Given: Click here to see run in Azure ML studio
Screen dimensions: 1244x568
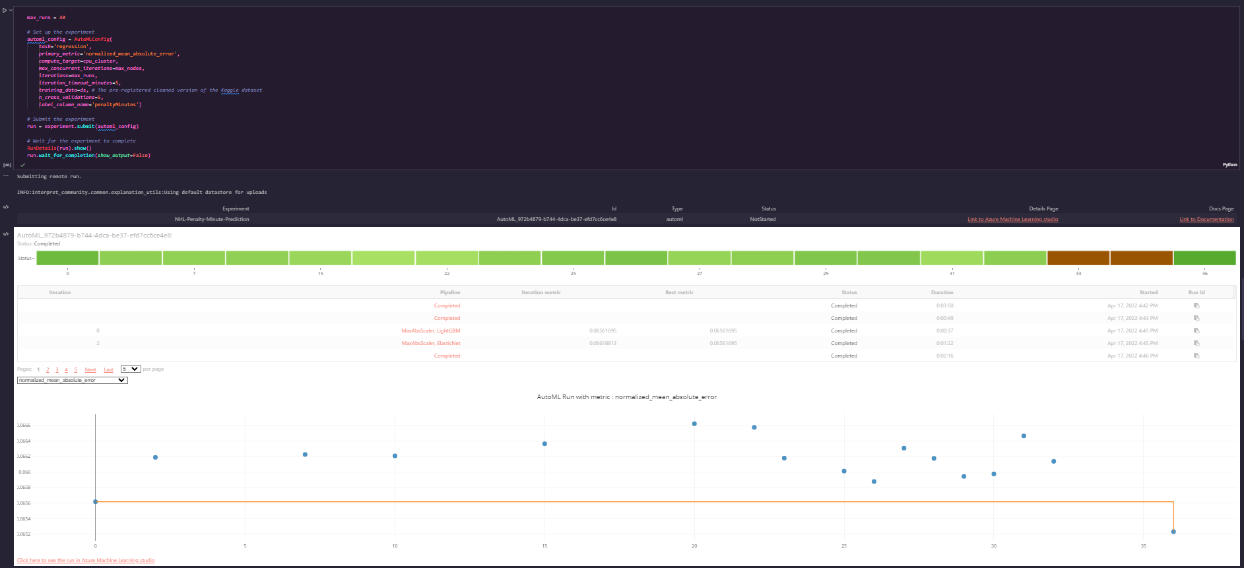Looking at the screenshot, I should pyautogui.click(x=86, y=560).
